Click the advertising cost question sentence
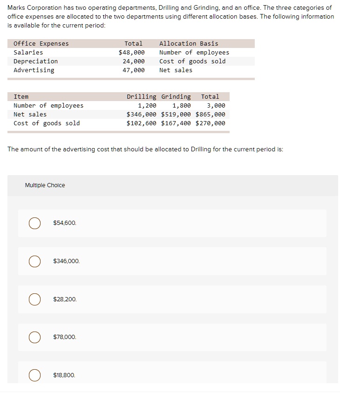 tap(145, 149)
